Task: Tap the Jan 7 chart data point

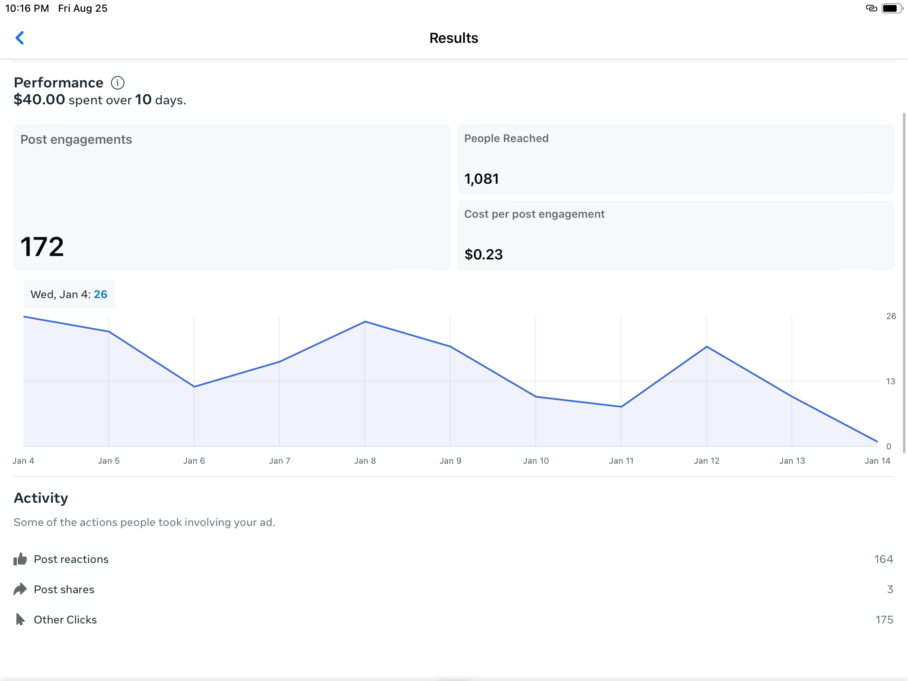Action: click(x=280, y=362)
